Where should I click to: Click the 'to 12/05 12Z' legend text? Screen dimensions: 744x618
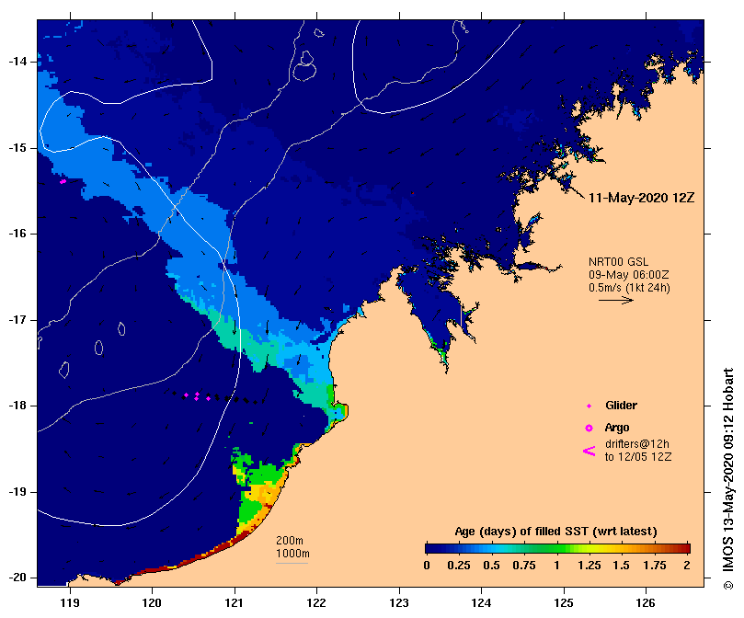point(638,457)
